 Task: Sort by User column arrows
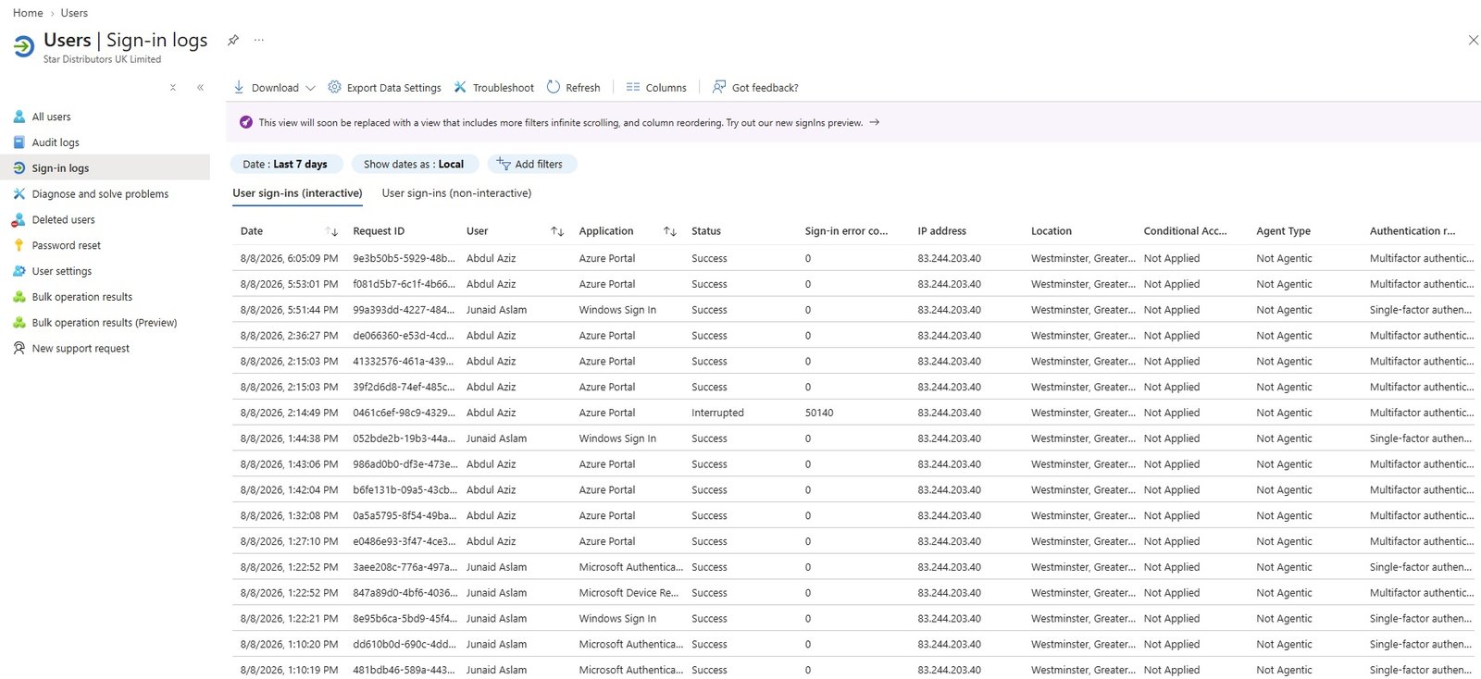[x=557, y=231]
